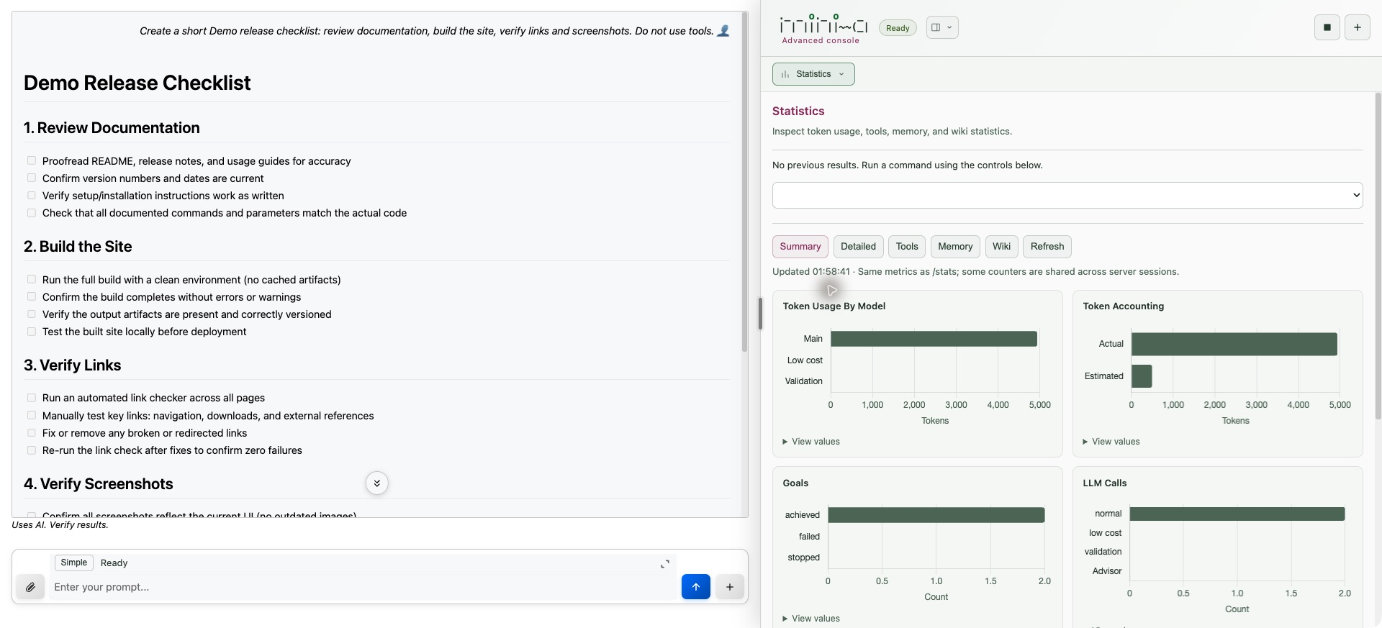Screen dimensions: 1382x628
Task: Send prompt with blue arrow button
Action: point(695,587)
